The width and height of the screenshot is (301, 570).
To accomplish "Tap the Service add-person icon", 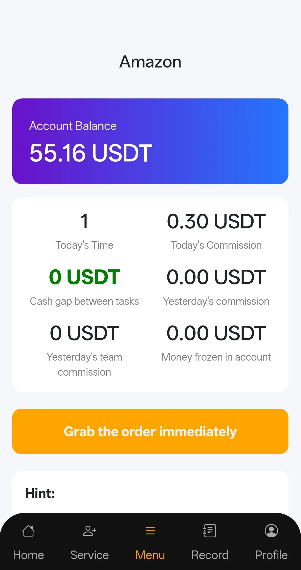I will [x=90, y=531].
